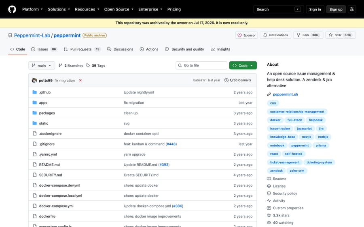This screenshot has height=227, width=364.
Task: Open the Actions tab
Action: tap(149, 49)
